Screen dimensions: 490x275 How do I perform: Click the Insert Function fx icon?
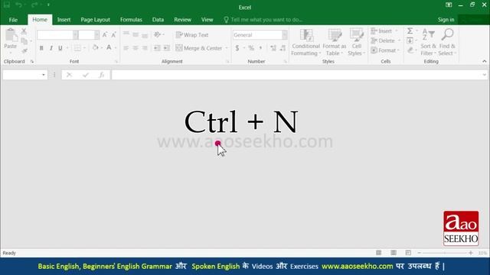click(x=101, y=75)
